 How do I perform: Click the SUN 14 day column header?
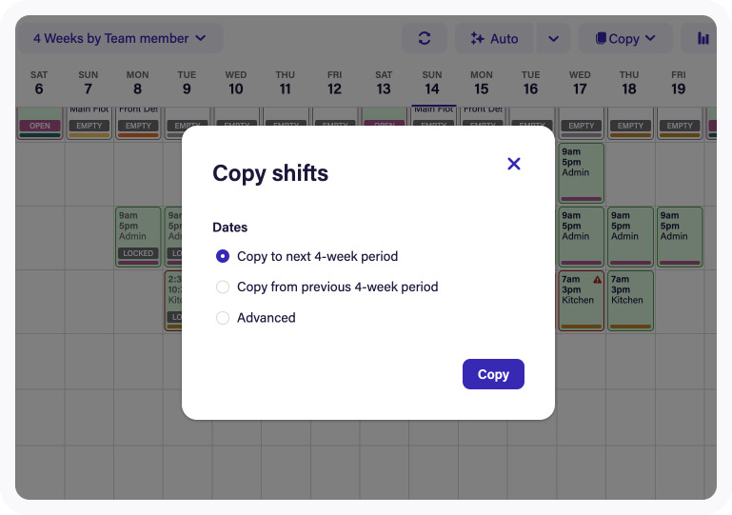432,83
